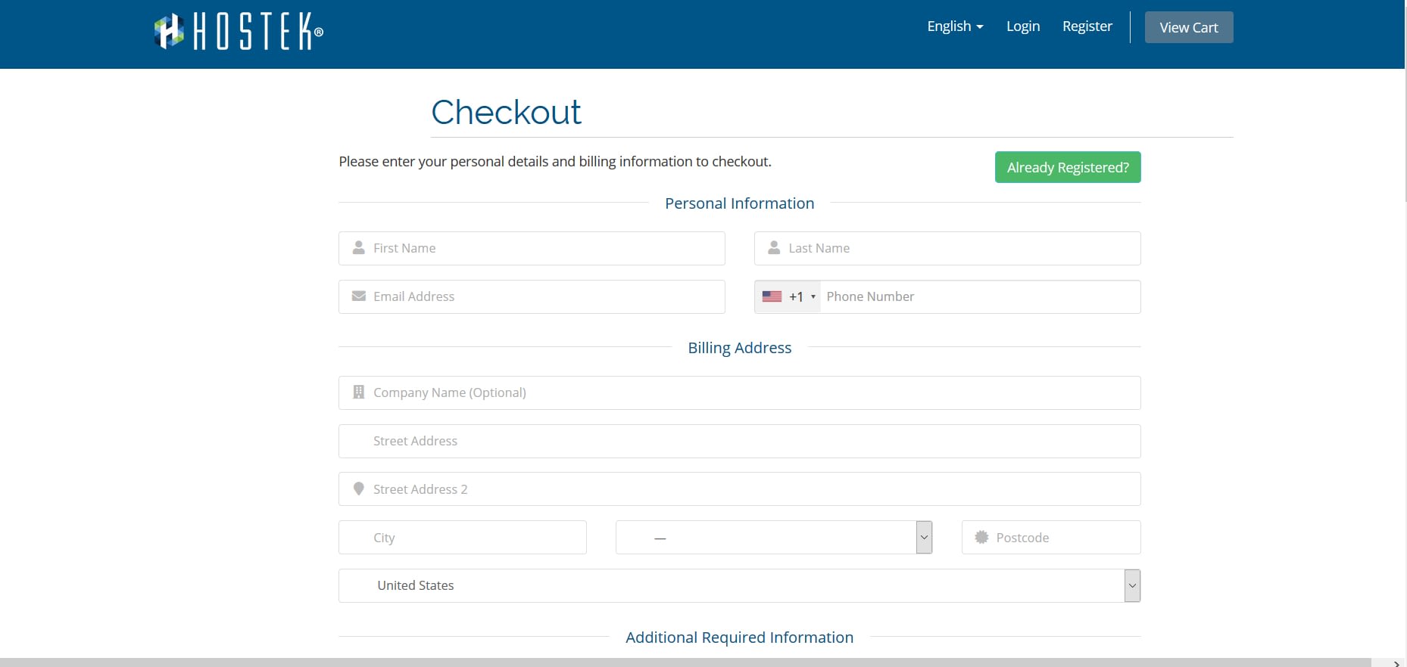Viewport: 1407px width, 667px height.
Task: Click the person icon in Last Name
Action: pyautogui.click(x=774, y=247)
